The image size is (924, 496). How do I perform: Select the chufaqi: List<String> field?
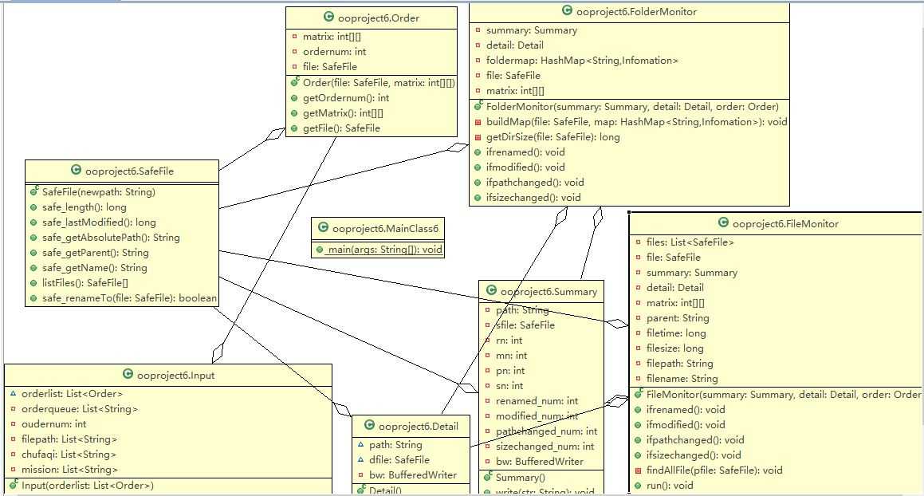point(69,455)
